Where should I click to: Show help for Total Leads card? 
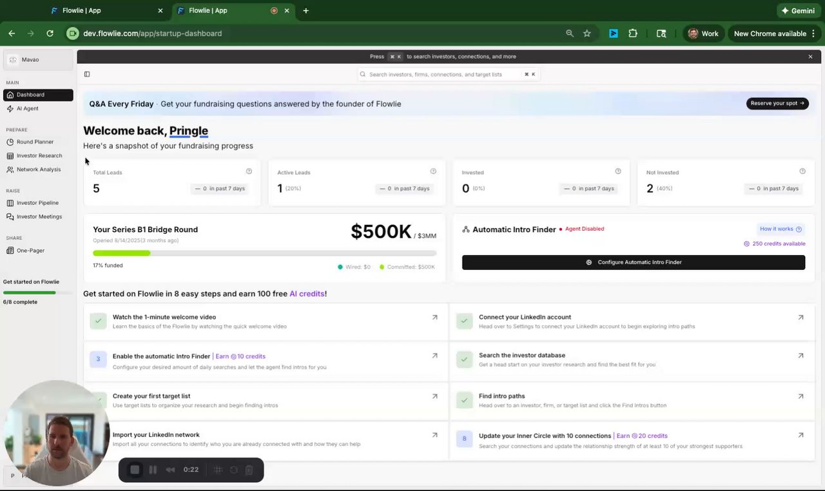[x=249, y=171]
